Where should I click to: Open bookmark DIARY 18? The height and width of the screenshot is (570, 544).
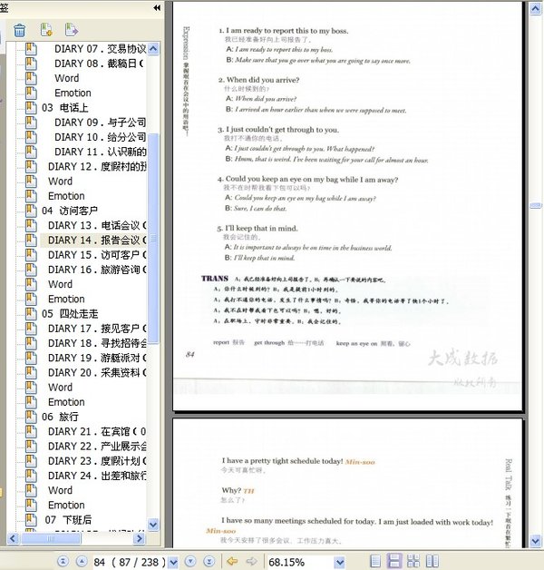[x=97, y=343]
